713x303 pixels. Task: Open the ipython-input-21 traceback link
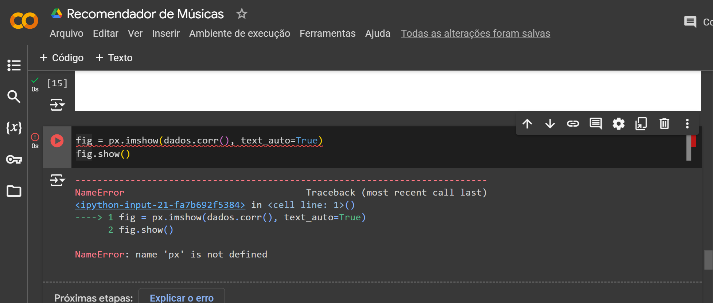tap(160, 205)
